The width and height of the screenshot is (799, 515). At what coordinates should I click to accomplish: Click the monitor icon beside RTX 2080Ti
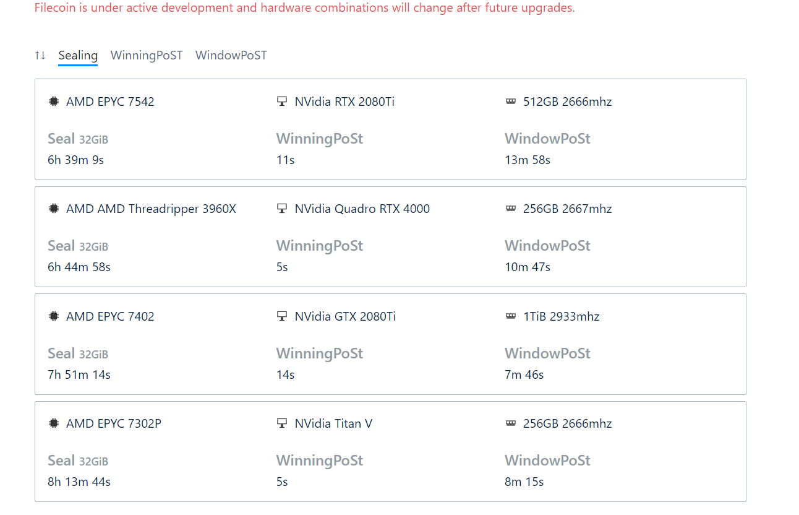coord(282,102)
